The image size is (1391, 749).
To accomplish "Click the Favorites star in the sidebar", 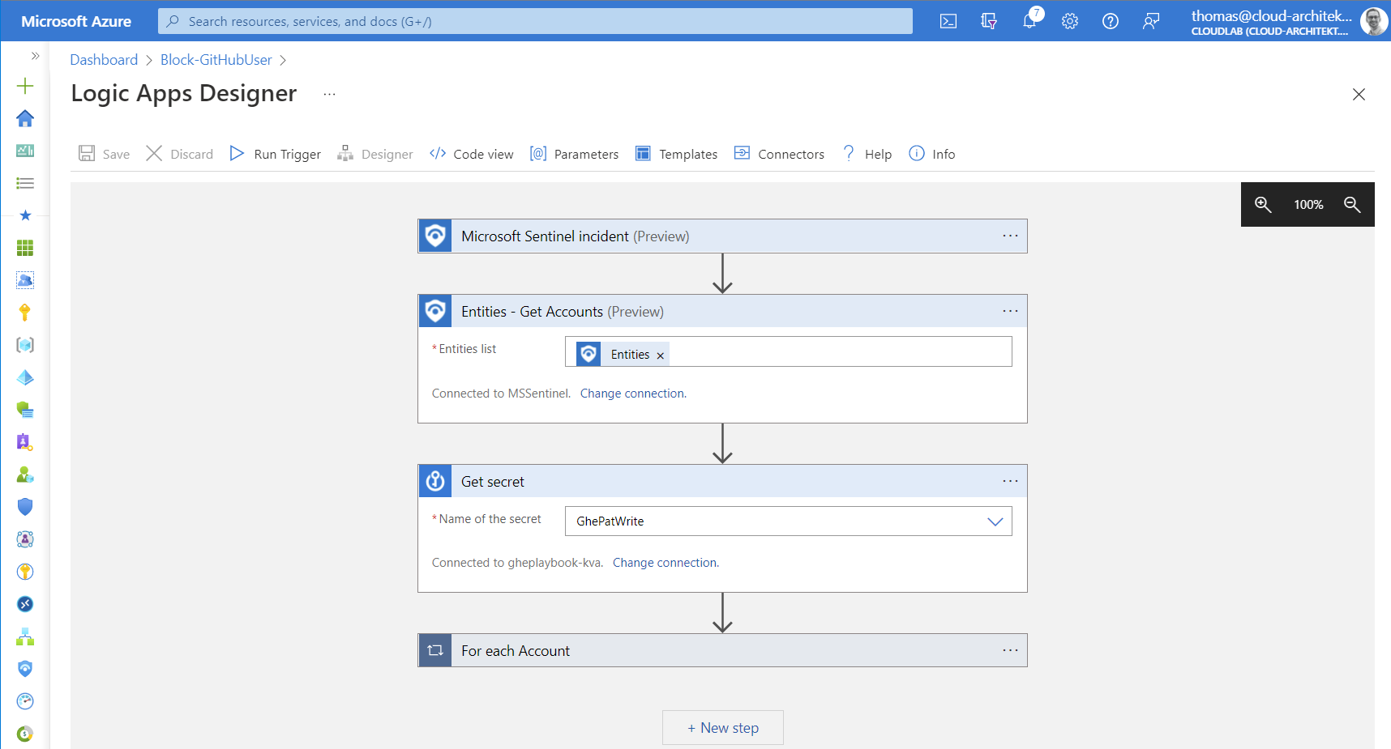I will pyautogui.click(x=25, y=215).
